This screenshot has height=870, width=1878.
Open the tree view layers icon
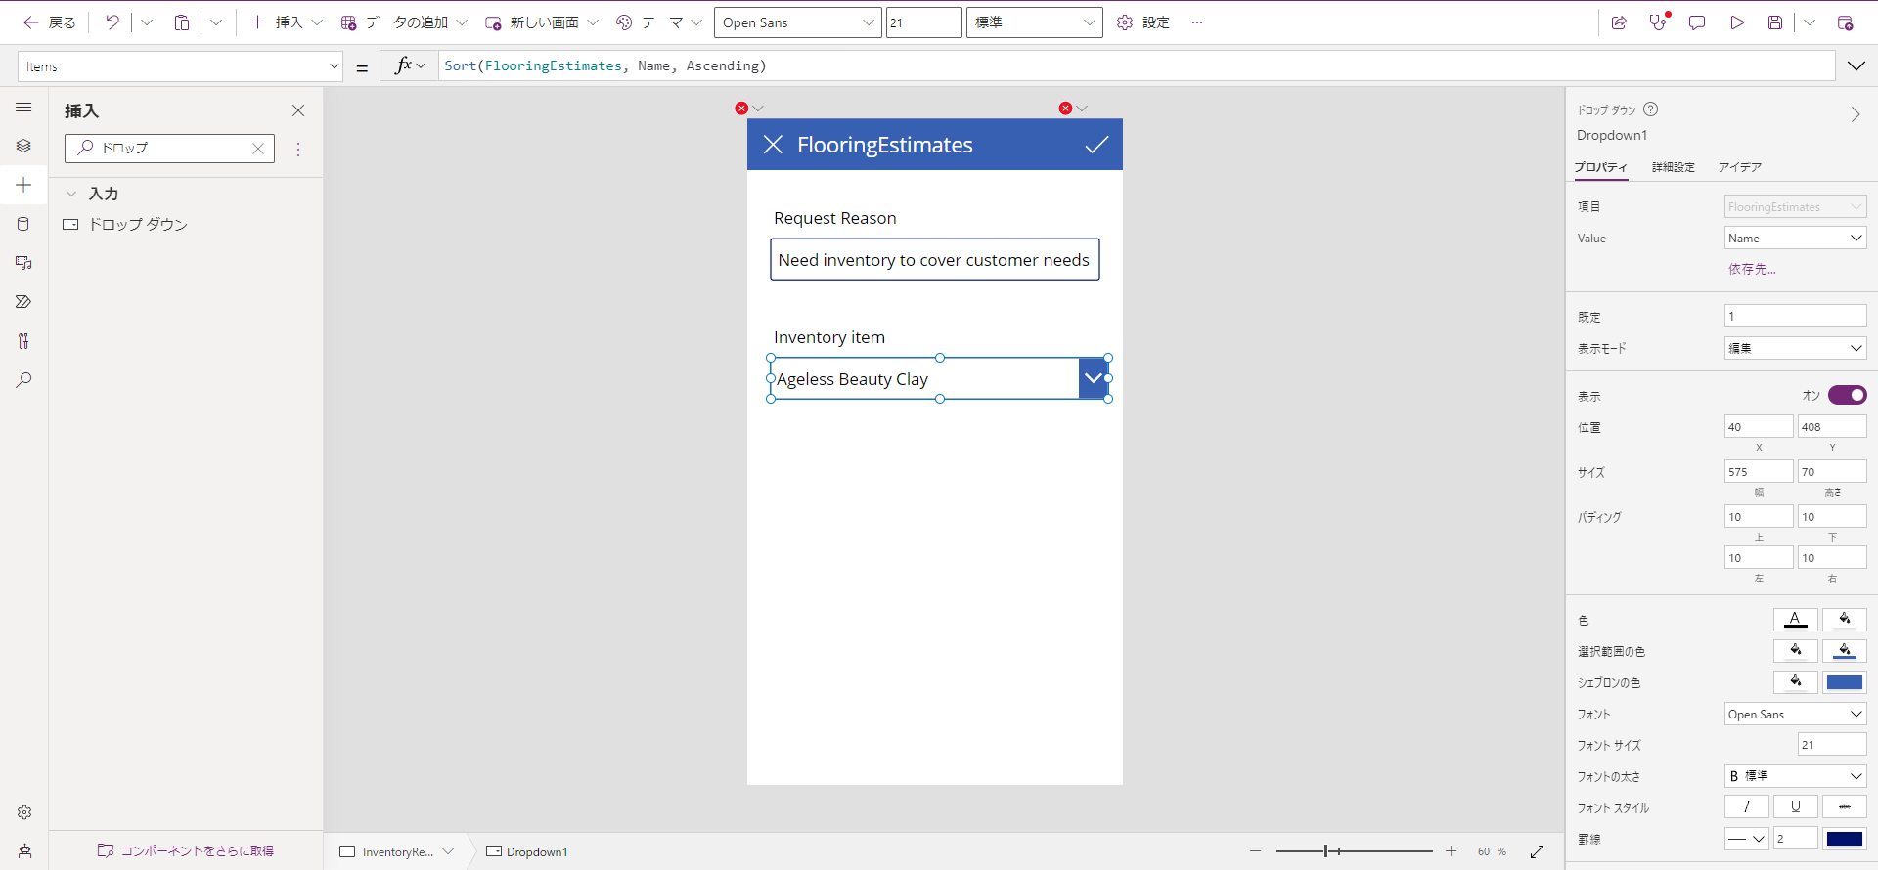click(23, 146)
